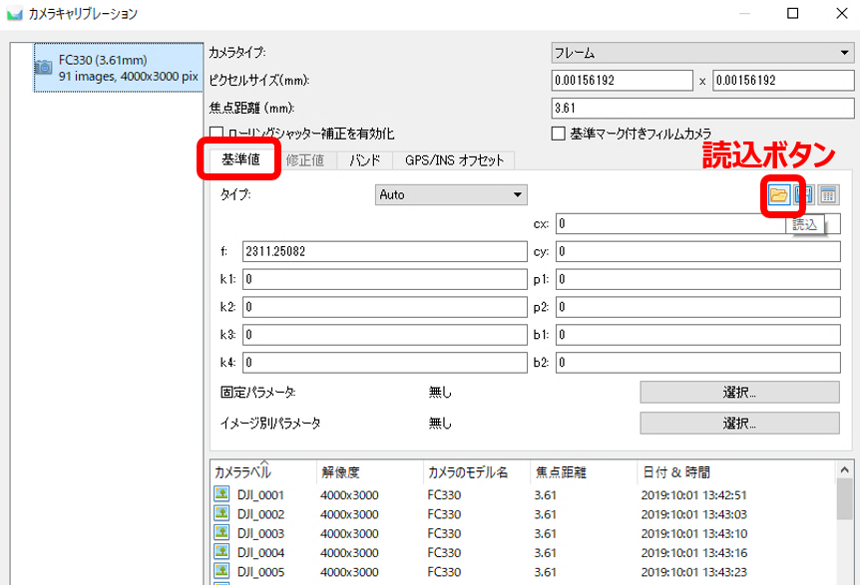Click 選択 button for 固定パラメータ
Screen dimensions: 860x585
pos(739,393)
